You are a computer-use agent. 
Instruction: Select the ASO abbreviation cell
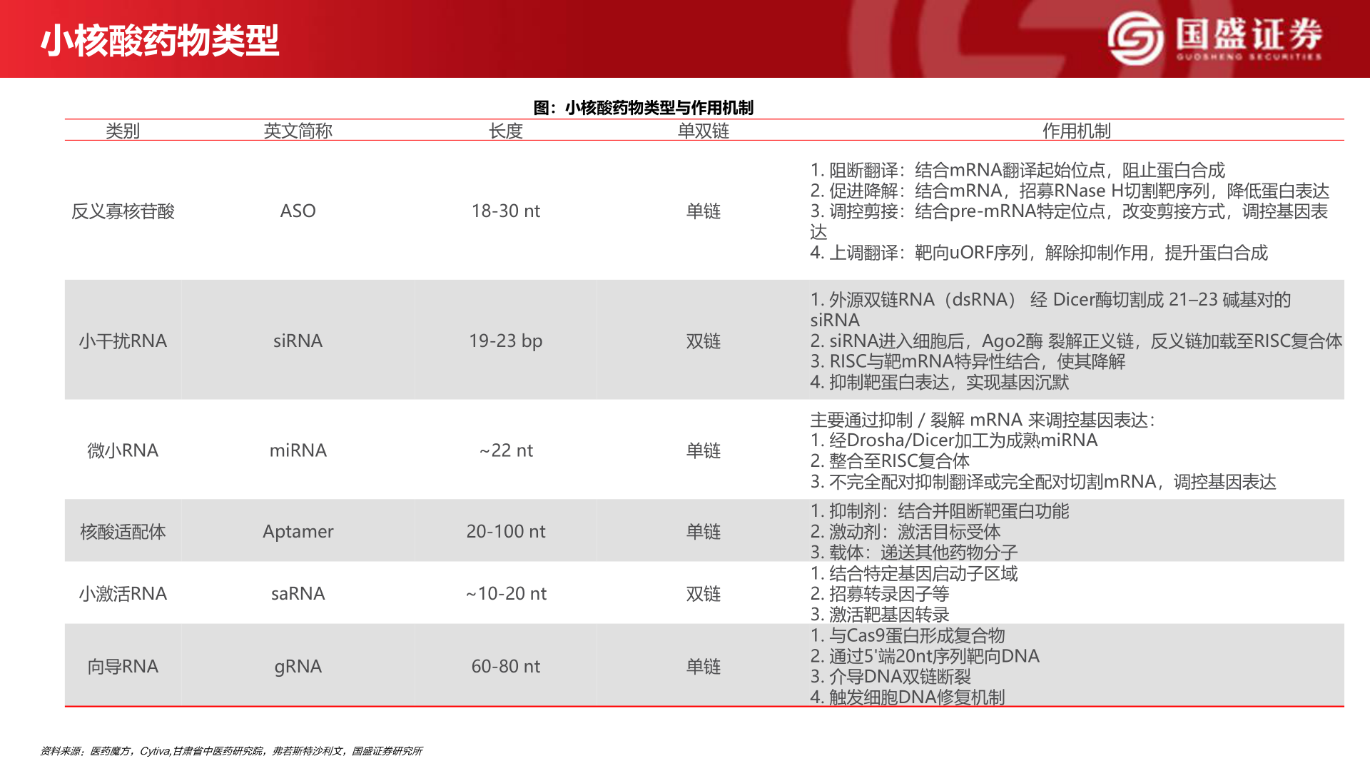point(298,211)
